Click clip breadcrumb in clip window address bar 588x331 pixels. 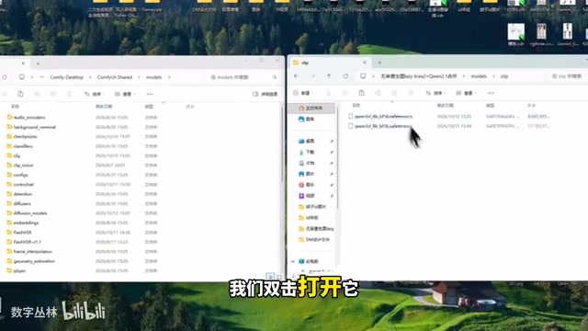pos(504,76)
